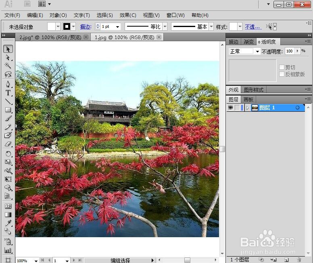Close the 1.jpg document tab

coord(159,37)
